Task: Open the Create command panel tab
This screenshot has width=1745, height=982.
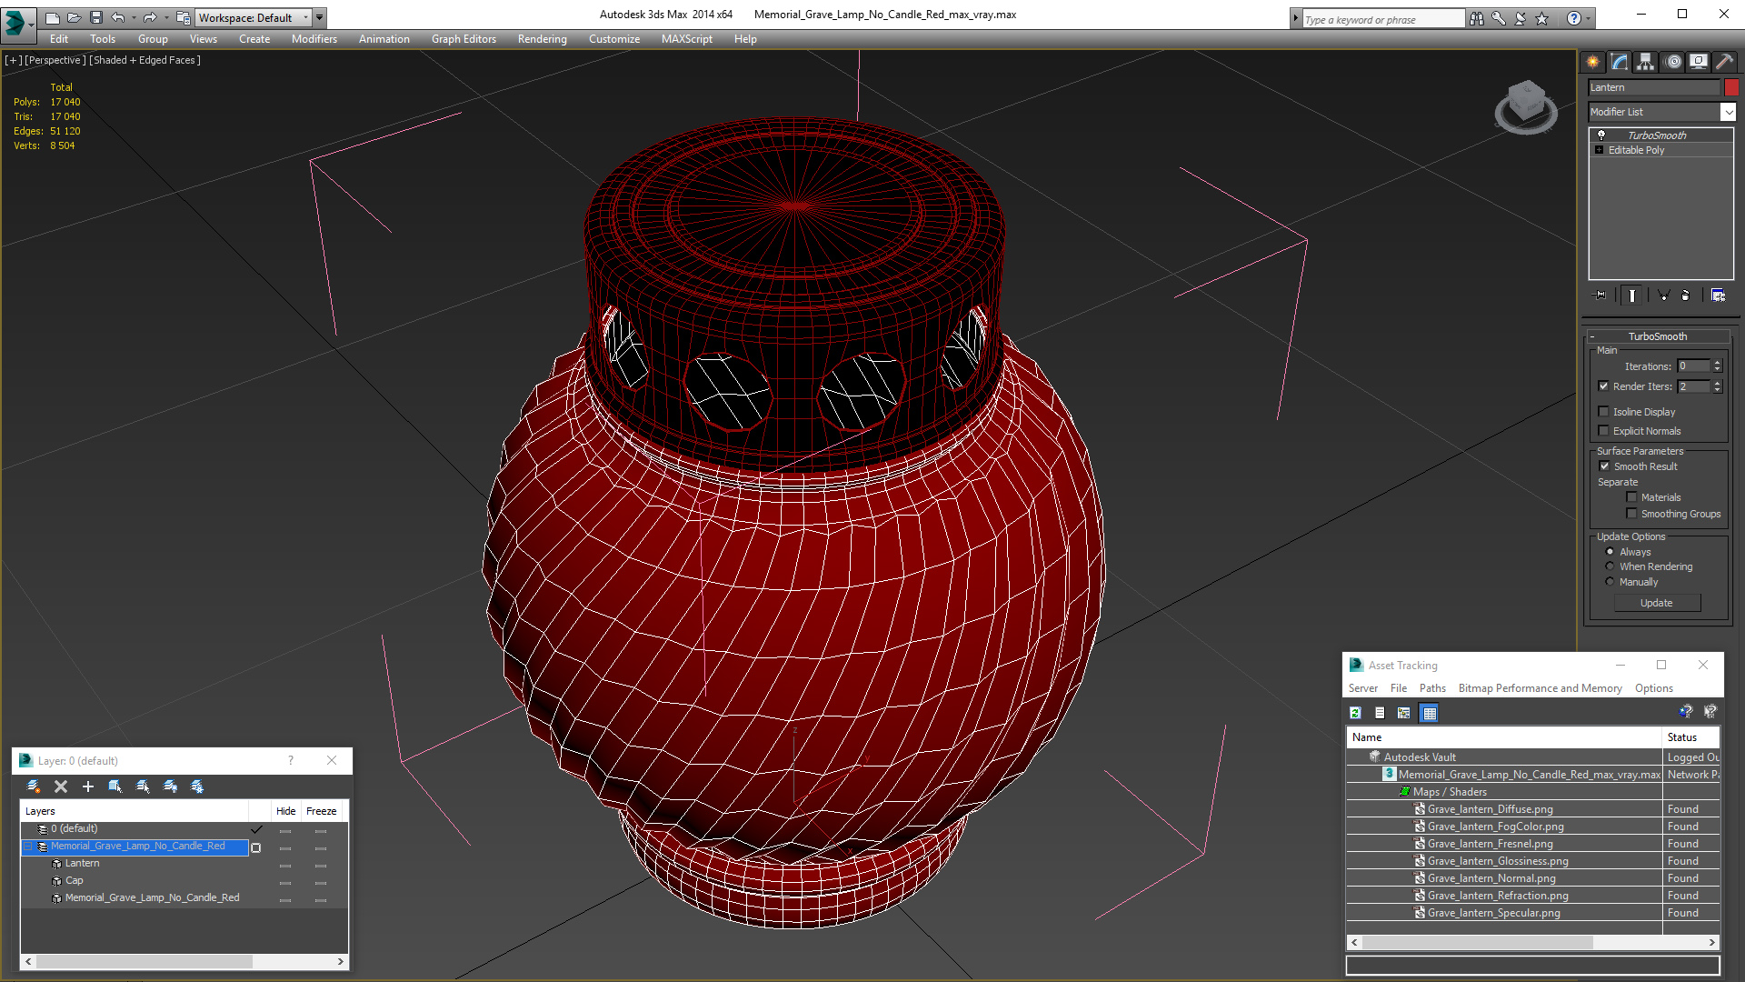Action: point(1592,62)
